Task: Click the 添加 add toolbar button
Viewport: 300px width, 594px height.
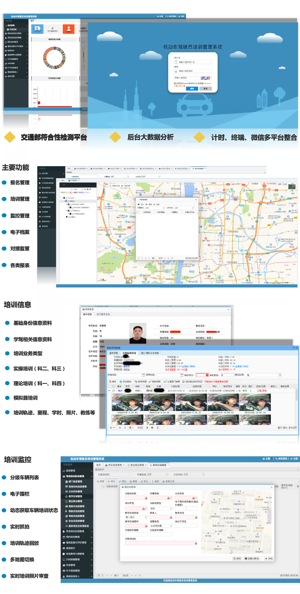Action: [112, 481]
